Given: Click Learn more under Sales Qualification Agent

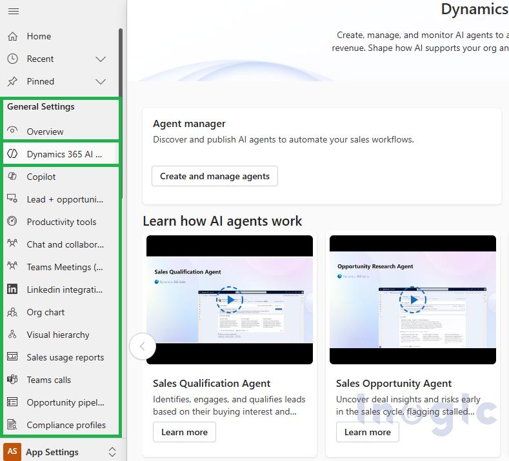Looking at the screenshot, I should point(185,432).
